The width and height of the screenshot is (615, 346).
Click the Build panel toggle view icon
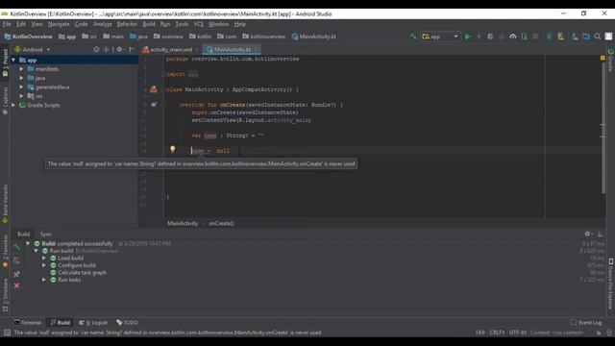16,260
